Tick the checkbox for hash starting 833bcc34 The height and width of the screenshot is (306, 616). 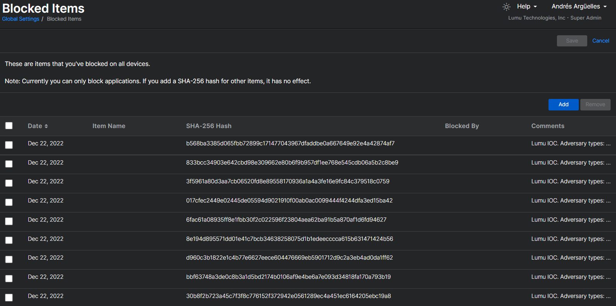[x=9, y=164]
